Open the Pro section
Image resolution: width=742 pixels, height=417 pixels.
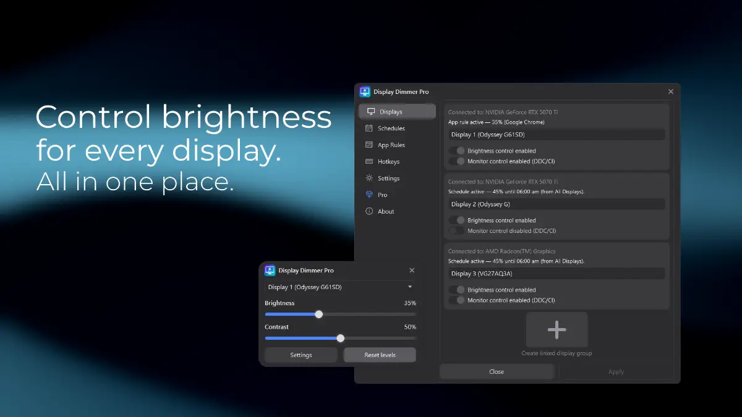pos(397,195)
